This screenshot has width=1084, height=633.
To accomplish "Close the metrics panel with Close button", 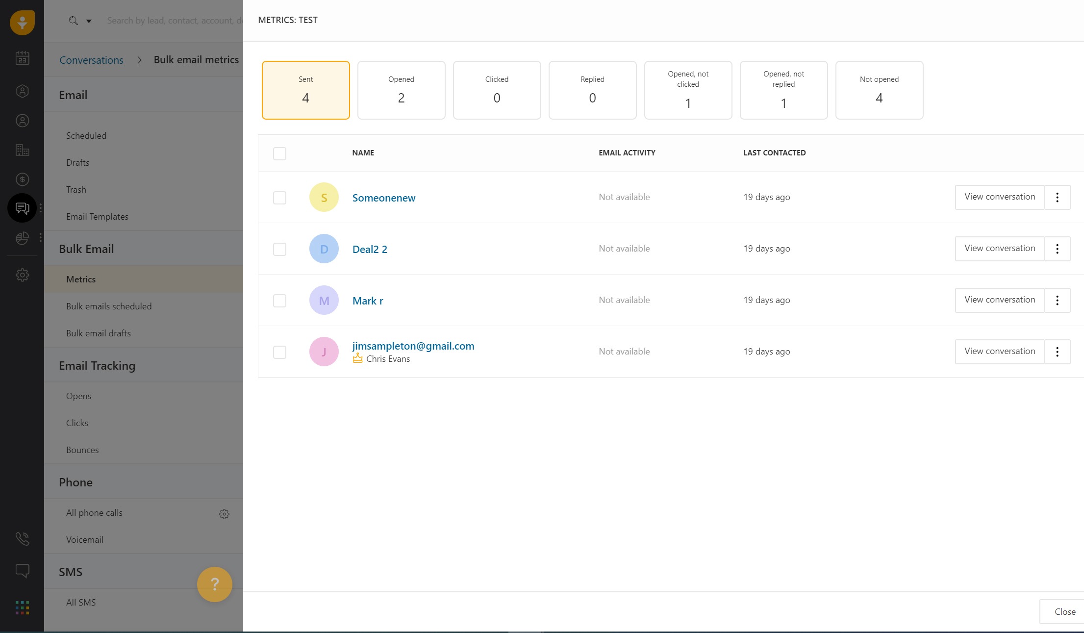I will point(1064,612).
